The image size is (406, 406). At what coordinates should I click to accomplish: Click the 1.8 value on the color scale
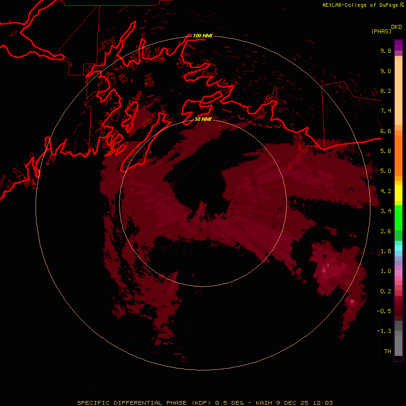[386, 251]
